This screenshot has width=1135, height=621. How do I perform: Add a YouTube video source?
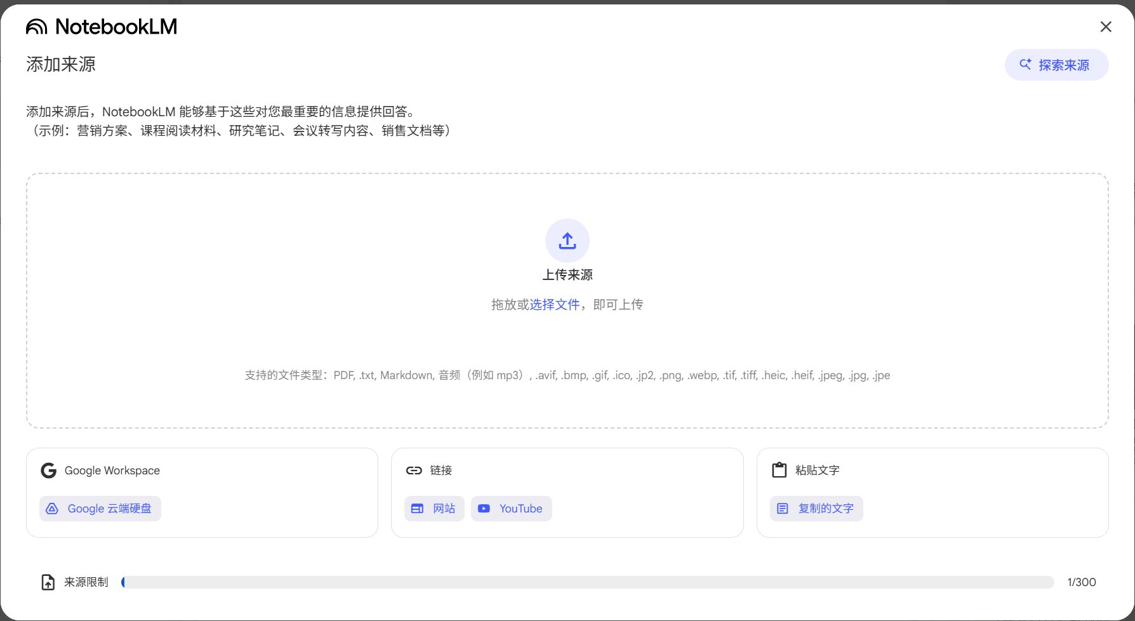512,509
